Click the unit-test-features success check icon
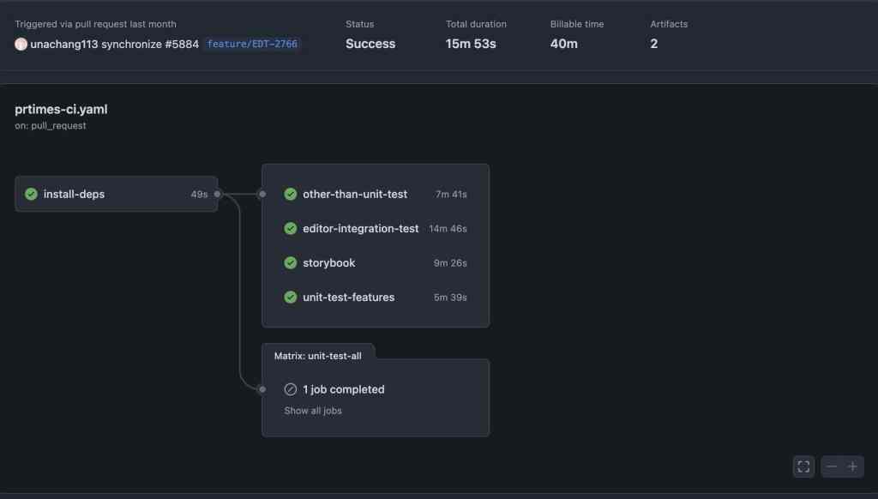Image resolution: width=878 pixels, height=499 pixels. [291, 298]
